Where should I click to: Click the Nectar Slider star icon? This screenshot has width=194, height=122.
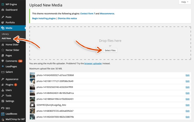click(3, 50)
